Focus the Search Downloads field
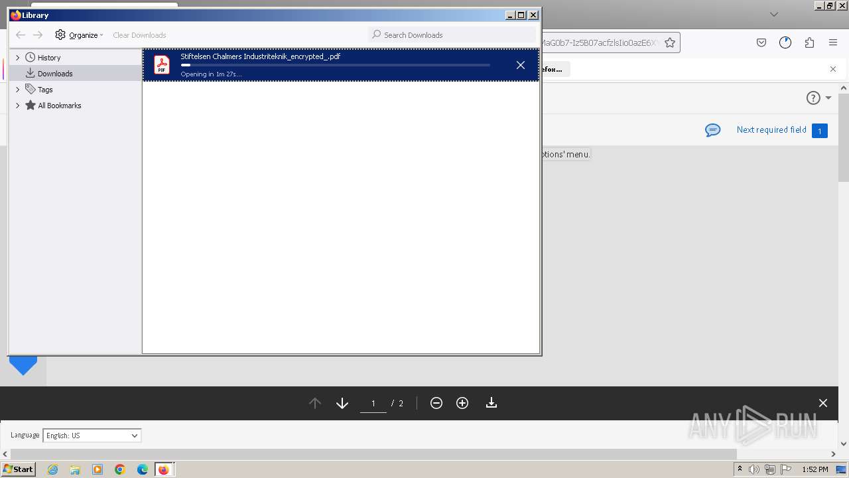The height and width of the screenshot is (478, 849). 452,35
